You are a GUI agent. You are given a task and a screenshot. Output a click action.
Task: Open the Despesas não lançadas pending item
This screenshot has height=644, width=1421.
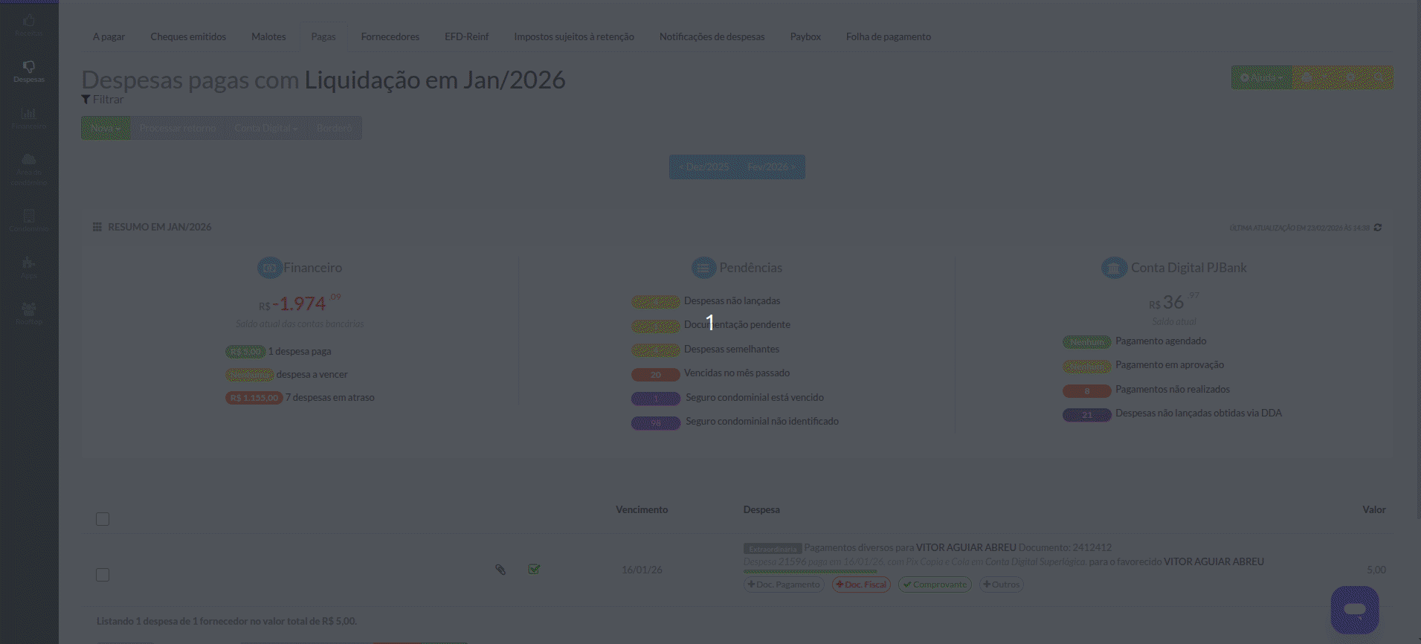732,301
